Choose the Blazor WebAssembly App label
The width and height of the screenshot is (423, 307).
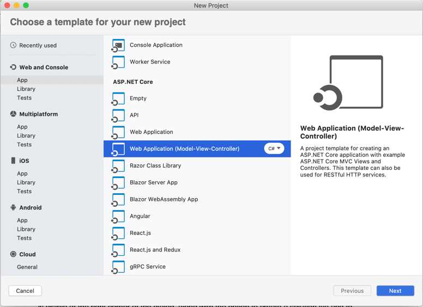click(x=164, y=199)
